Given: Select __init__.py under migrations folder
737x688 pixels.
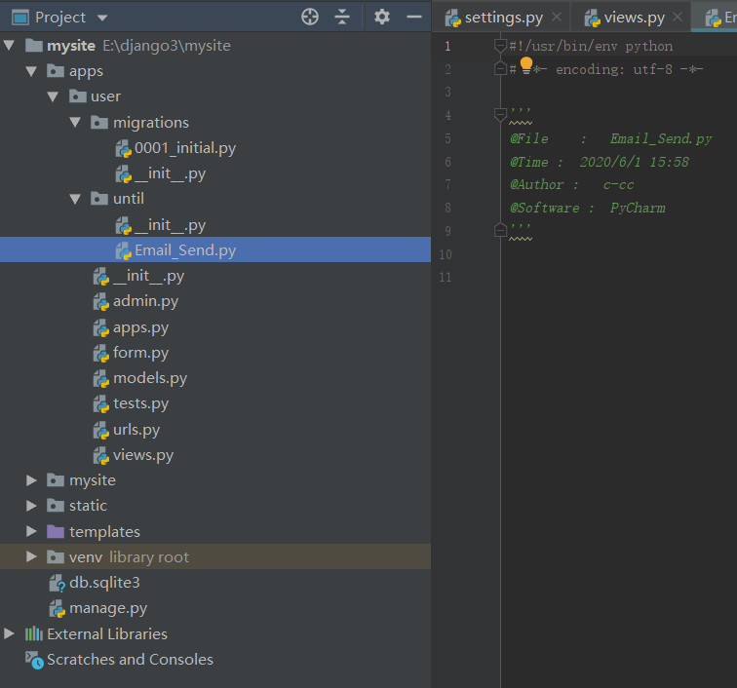Looking at the screenshot, I should click(x=171, y=173).
